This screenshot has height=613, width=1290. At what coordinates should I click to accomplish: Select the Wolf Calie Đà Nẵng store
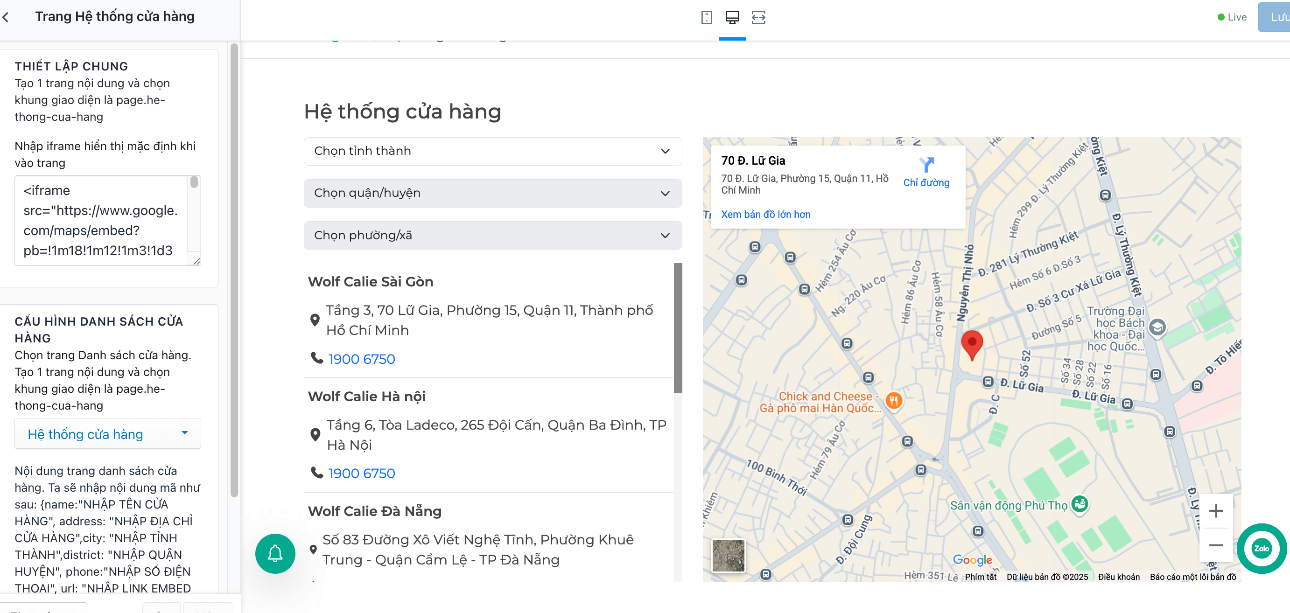pos(375,511)
